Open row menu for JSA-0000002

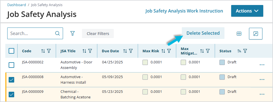point(262,65)
